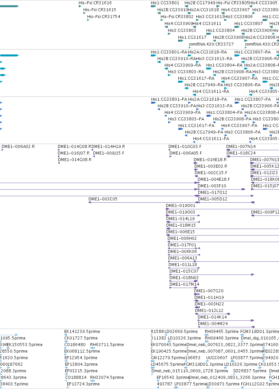The height and width of the screenshot is (389, 279).
Task: Open the DME1-017M14 clone label
Action: coord(184,285)
